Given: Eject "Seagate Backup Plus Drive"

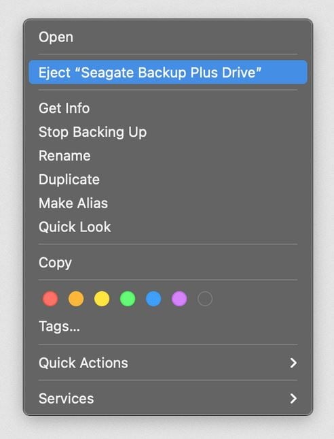Looking at the screenshot, I should [168, 72].
